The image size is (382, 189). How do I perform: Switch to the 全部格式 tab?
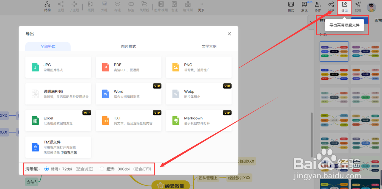tap(48, 46)
